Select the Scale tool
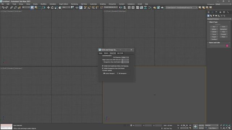Image resolution: width=232 pixels, height=130 pixels. tap(56, 8)
